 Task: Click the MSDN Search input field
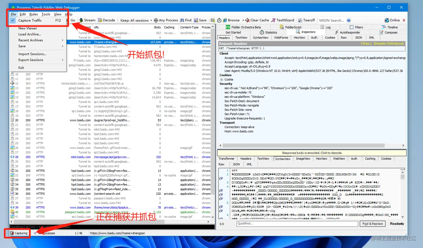tap(332, 20)
